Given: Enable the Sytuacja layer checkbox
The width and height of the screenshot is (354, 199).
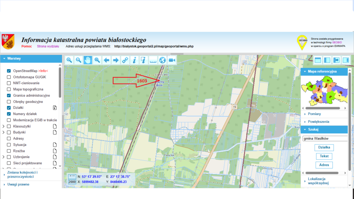Looking at the screenshot, I should point(9,145).
